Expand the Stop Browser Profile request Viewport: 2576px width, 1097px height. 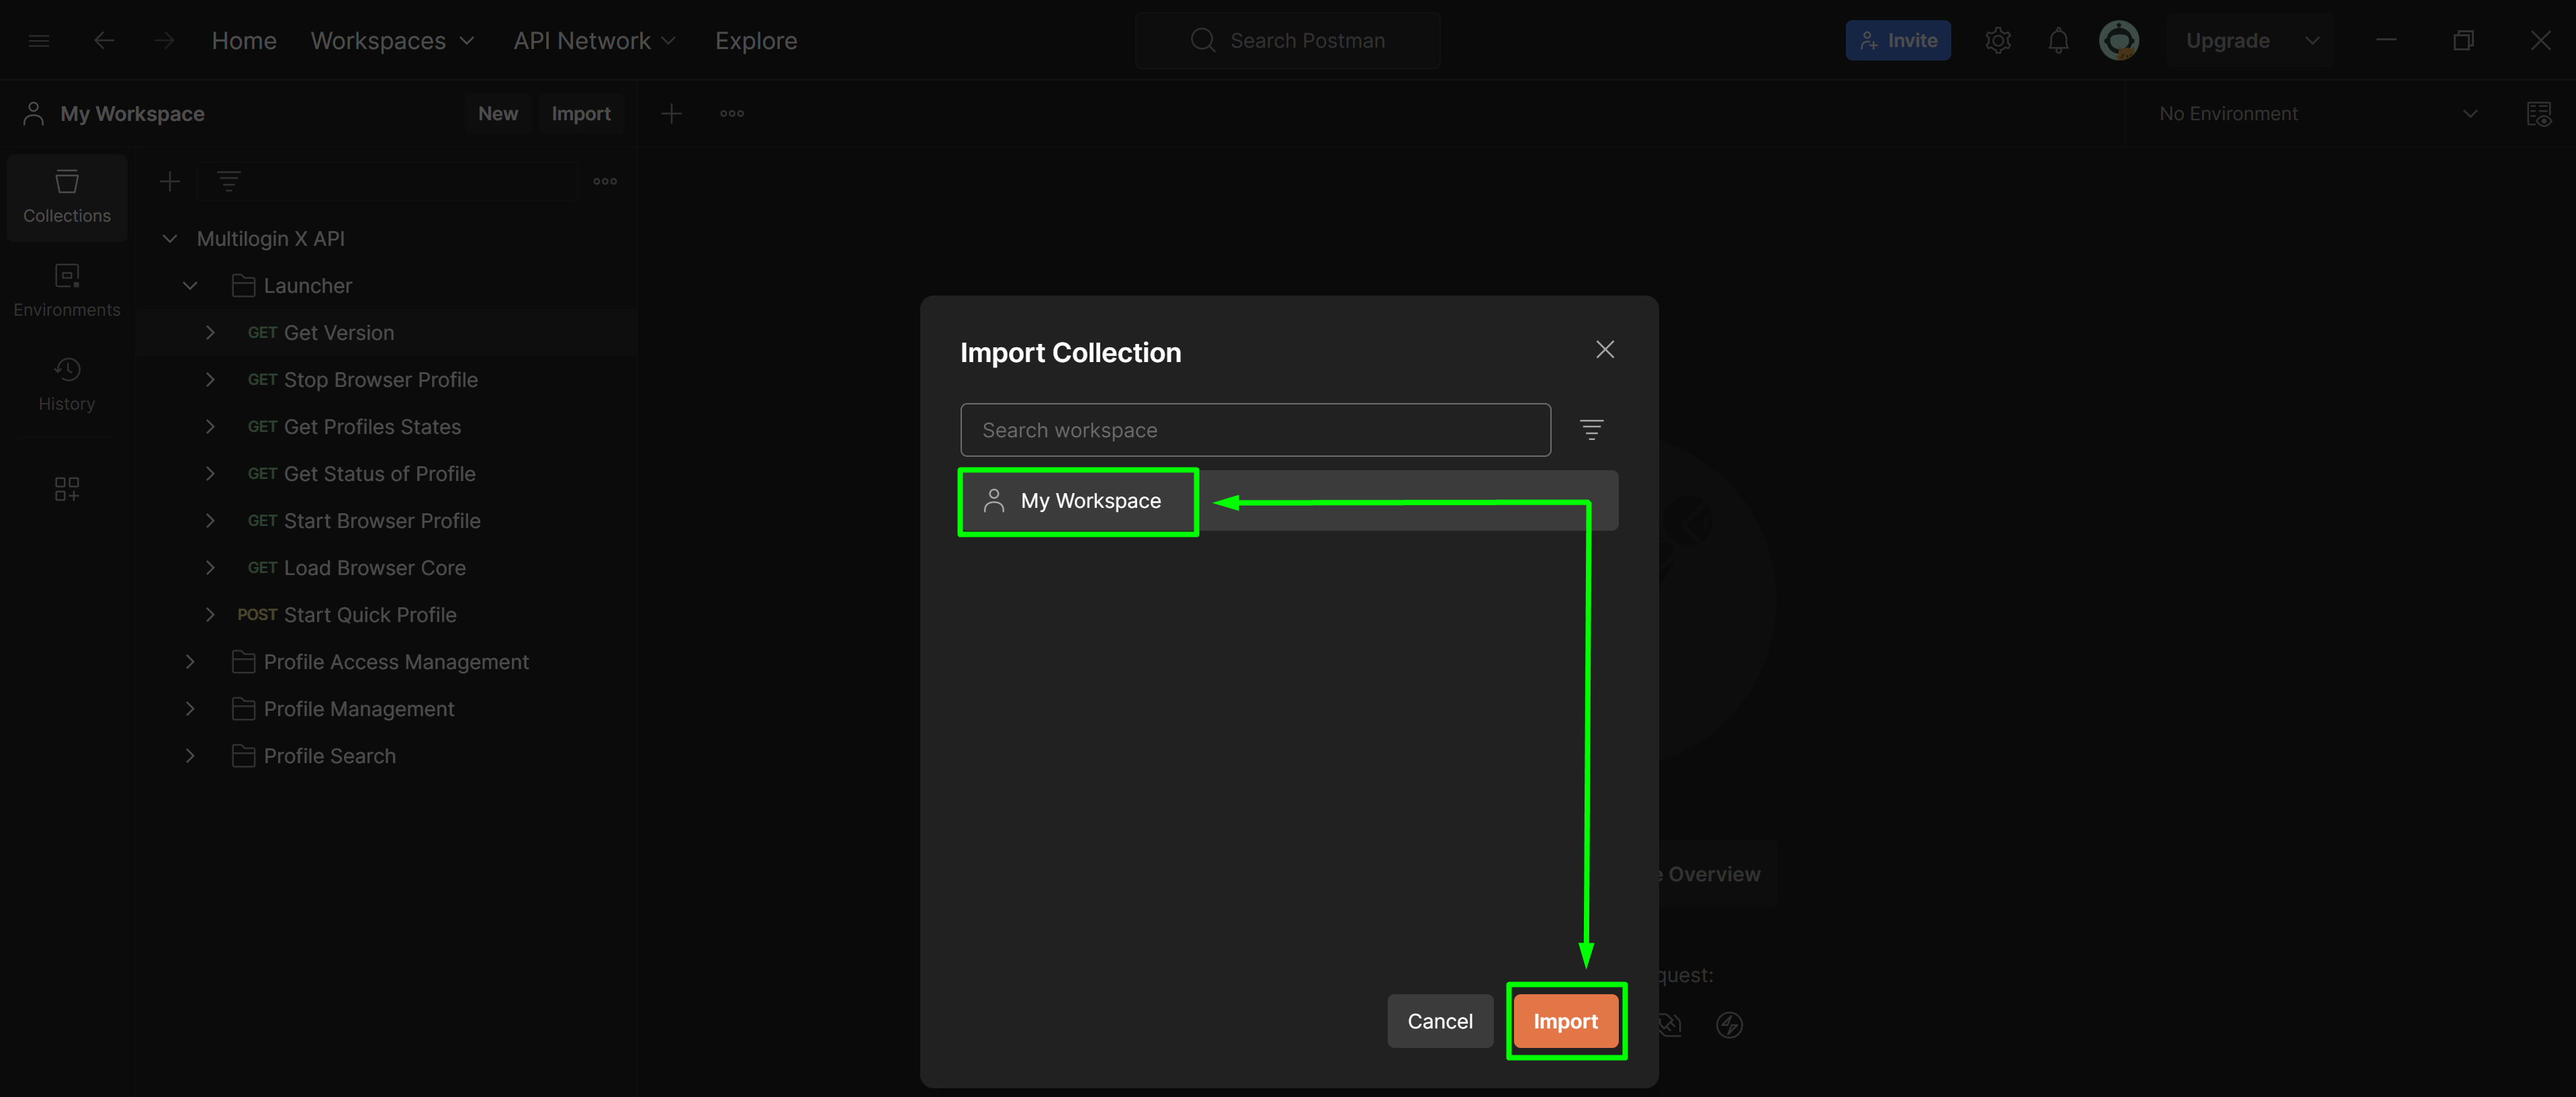(x=210, y=380)
